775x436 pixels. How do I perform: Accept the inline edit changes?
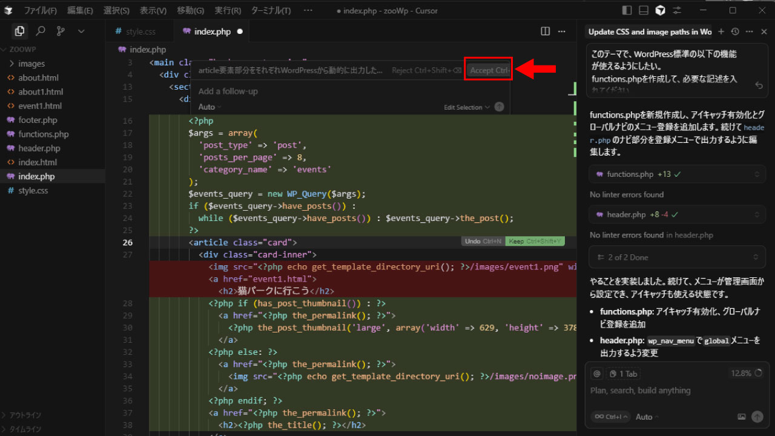point(489,70)
